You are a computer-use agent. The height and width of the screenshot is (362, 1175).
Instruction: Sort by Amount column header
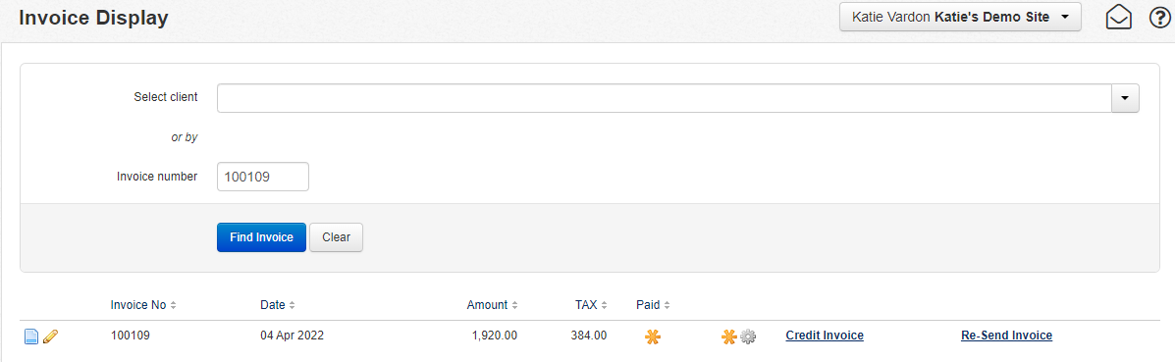[493, 305]
